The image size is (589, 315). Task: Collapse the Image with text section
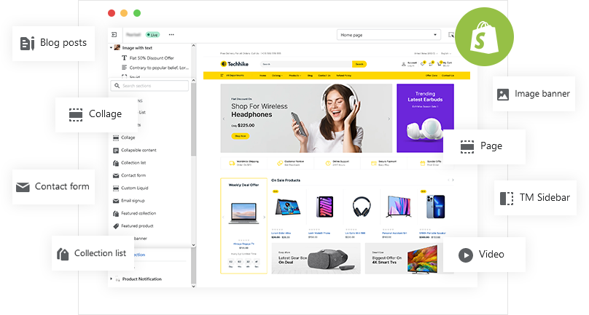point(112,48)
